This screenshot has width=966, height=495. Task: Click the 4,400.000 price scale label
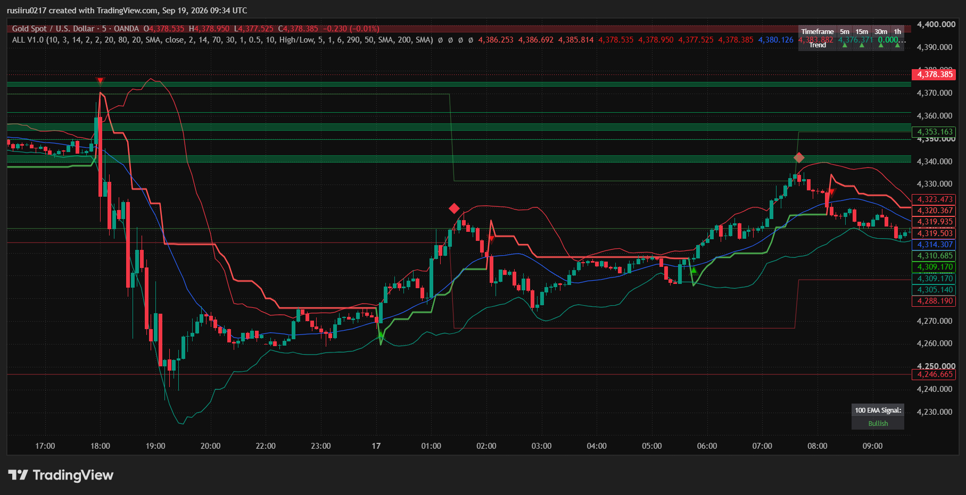(x=936, y=24)
